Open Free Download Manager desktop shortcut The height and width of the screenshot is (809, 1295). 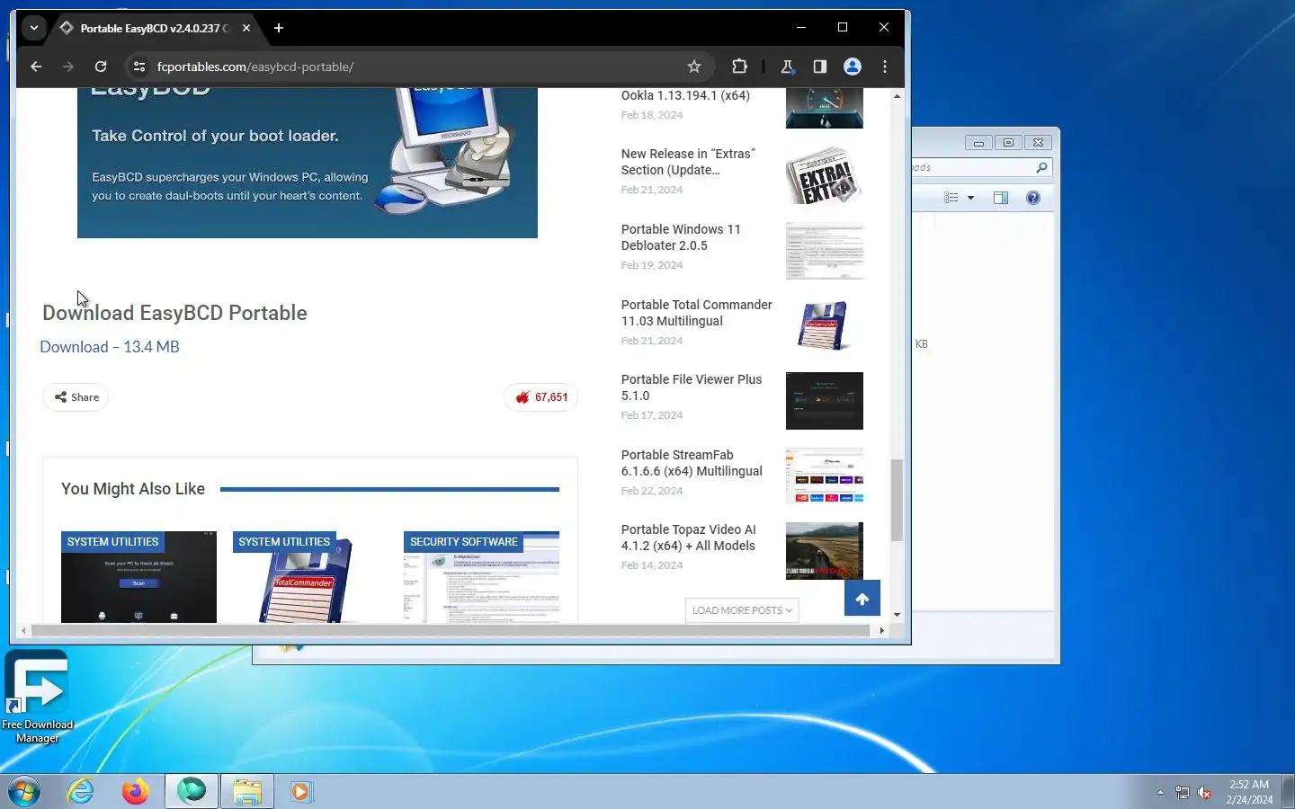(x=37, y=697)
